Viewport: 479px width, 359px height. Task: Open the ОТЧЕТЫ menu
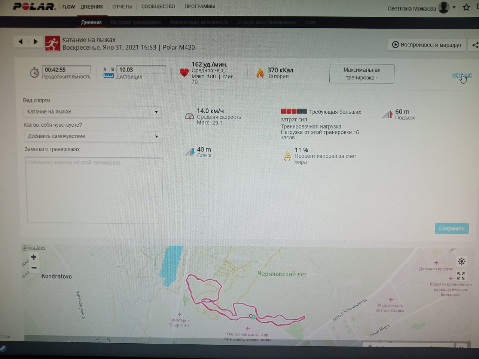click(122, 7)
